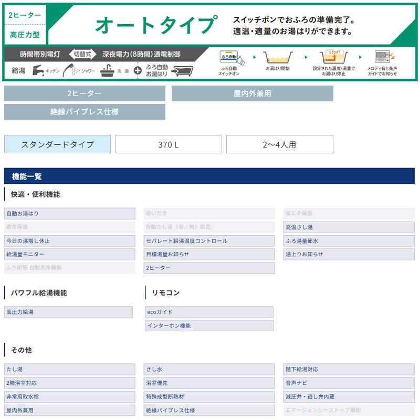
Task: Click the grayed 追いだき feature cell
Action: [209, 214]
